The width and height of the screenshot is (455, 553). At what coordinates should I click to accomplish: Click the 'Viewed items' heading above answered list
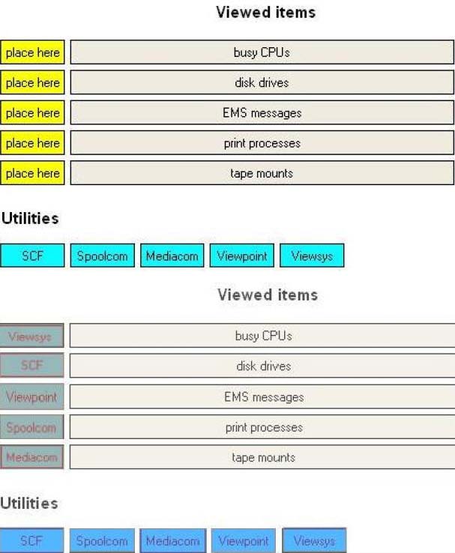[268, 294]
